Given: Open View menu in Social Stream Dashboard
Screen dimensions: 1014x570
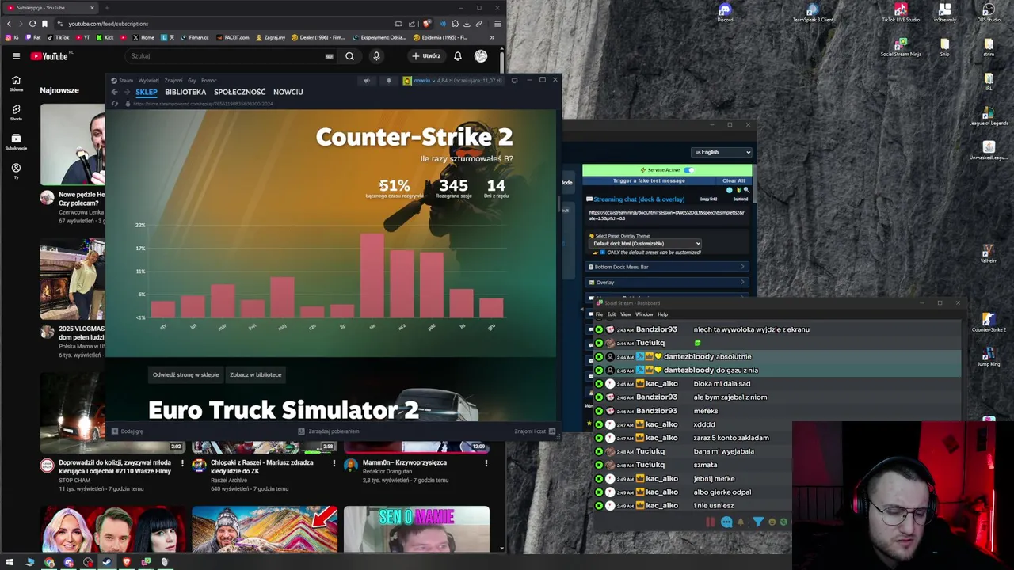Looking at the screenshot, I should click(625, 314).
